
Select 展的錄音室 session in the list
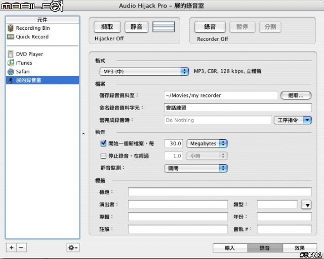tap(43, 80)
